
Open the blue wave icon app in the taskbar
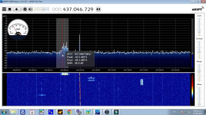98,112
